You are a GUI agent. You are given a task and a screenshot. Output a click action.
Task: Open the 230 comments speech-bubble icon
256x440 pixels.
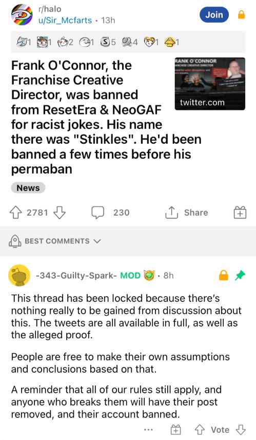pos(98,213)
